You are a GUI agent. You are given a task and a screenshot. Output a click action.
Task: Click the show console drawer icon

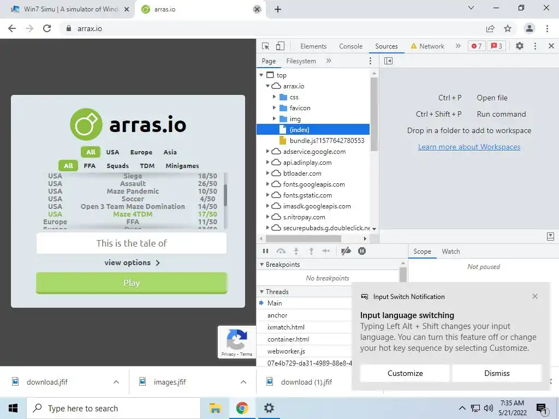click(550, 237)
